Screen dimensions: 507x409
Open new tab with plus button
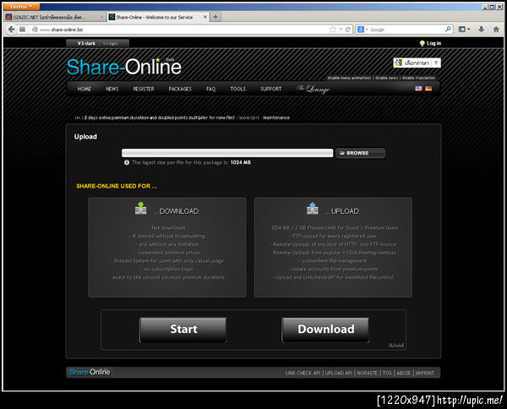coord(215,17)
